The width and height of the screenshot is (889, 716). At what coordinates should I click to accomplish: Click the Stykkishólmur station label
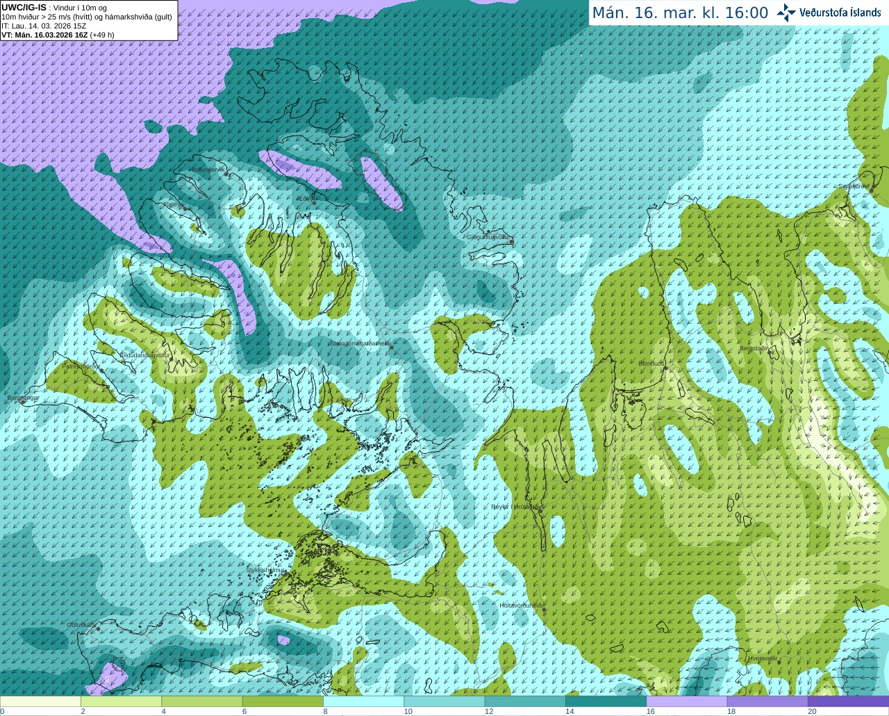coord(266,570)
